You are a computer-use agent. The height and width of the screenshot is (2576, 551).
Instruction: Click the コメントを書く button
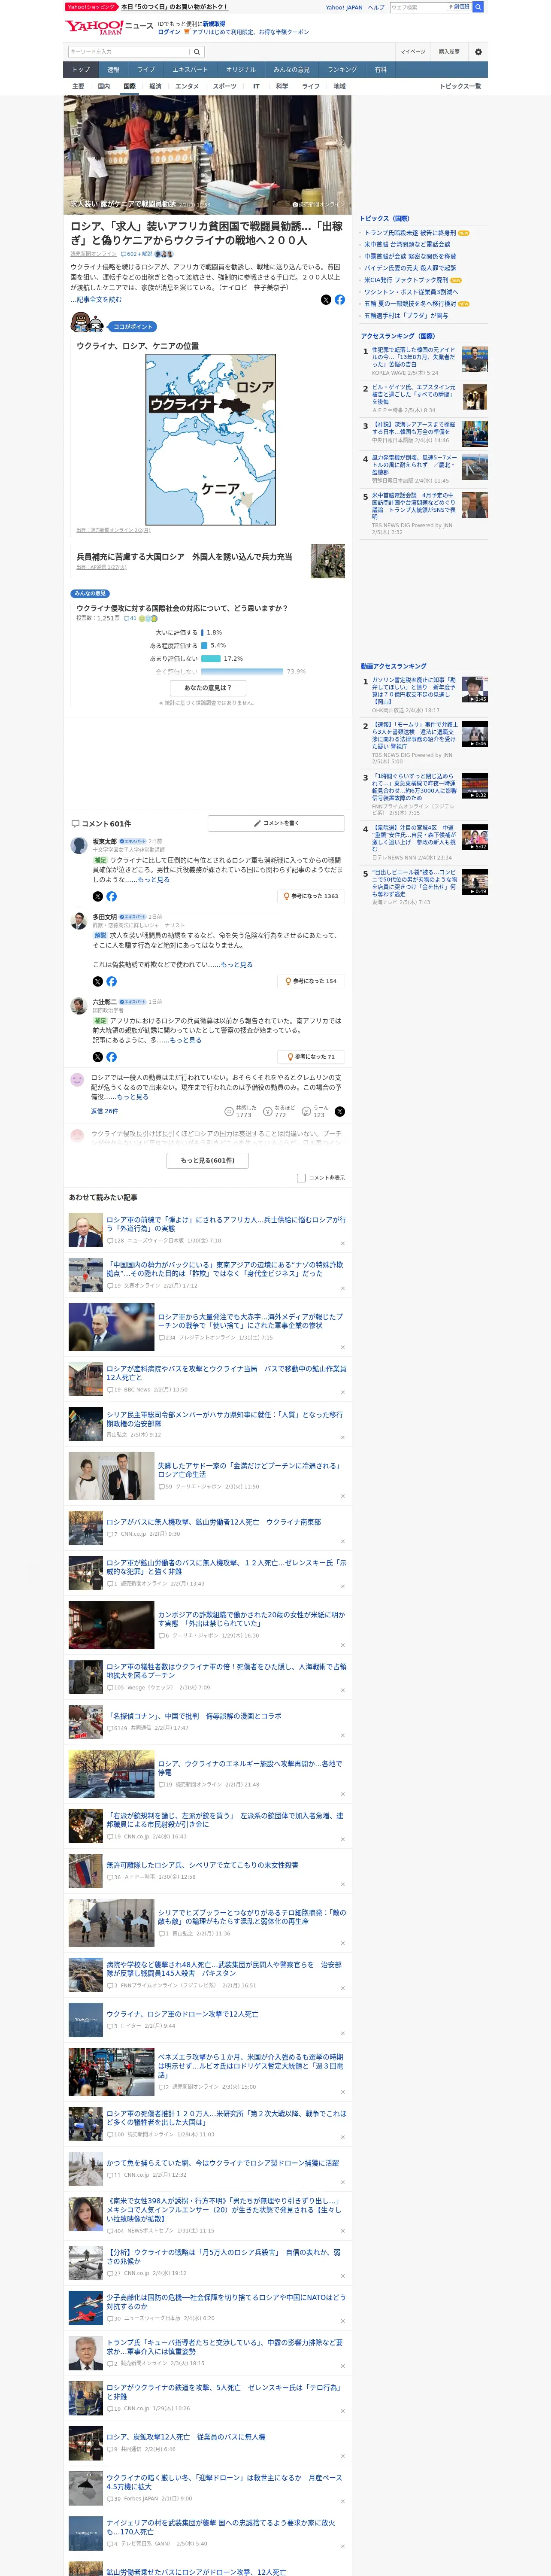point(276,823)
